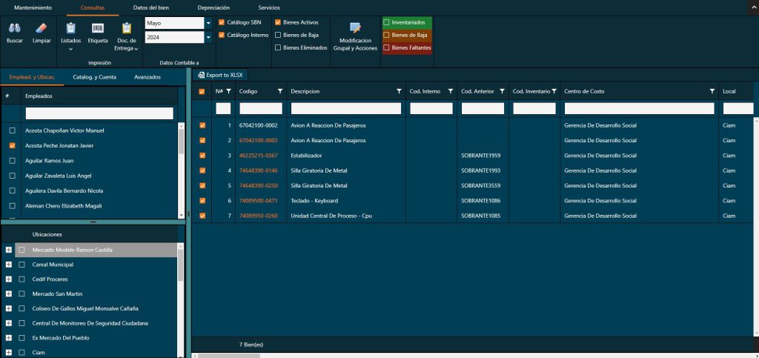The width and height of the screenshot is (759, 358).
Task: Toggle select-all checkbox in grid header
Action: 202,91
